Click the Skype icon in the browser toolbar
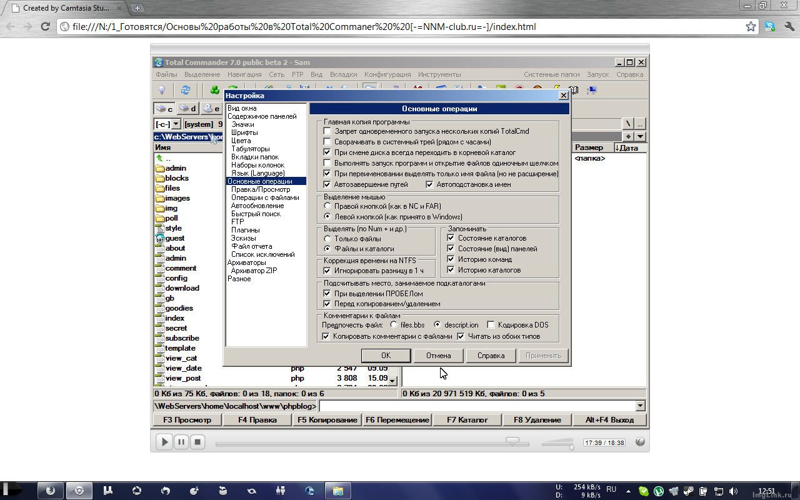The width and height of the screenshot is (800, 500). 770,26
